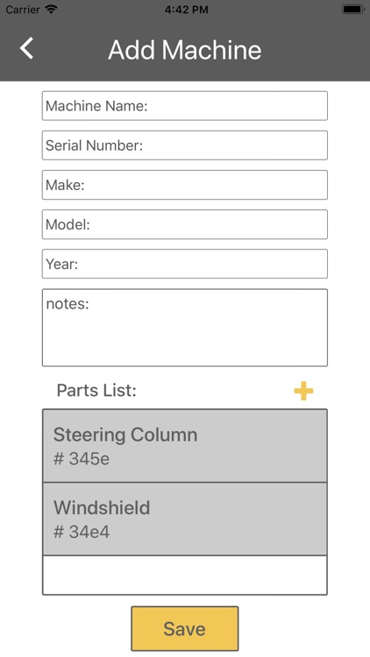370x657 pixels.
Task: Activate the Model text field
Action: [185, 224]
